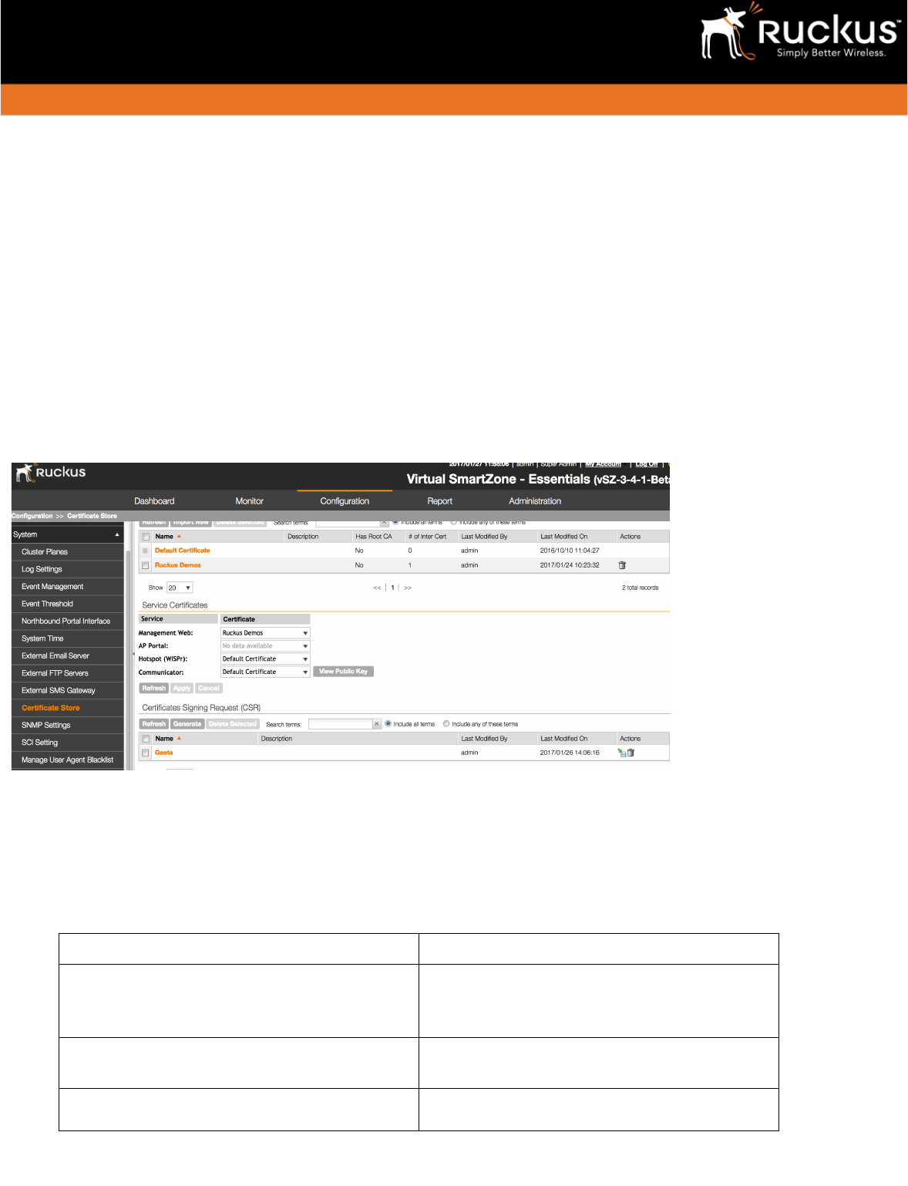908x1186 pixels.
Task: Select 'Include any of these terms' radio in CSR section
Action: click(446, 724)
